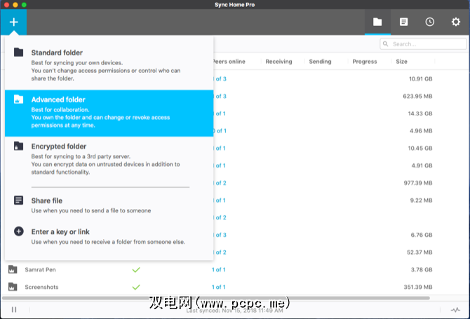Click the 10.91 GB size value

tap(420, 79)
